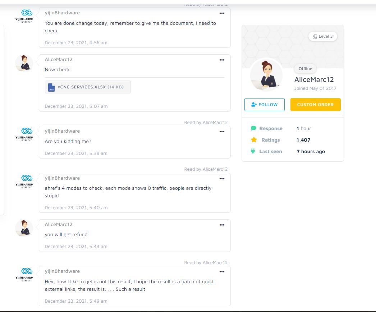Click AliceMarc12 name on 'you will get refund' message
The image size is (376, 312).
[x=59, y=224]
